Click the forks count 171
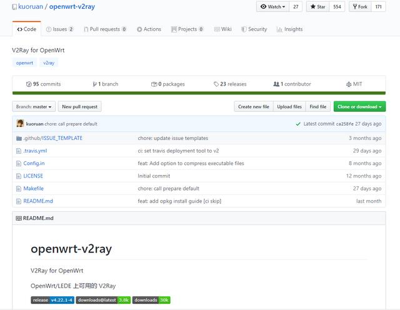The image size is (400, 310). coord(378,7)
